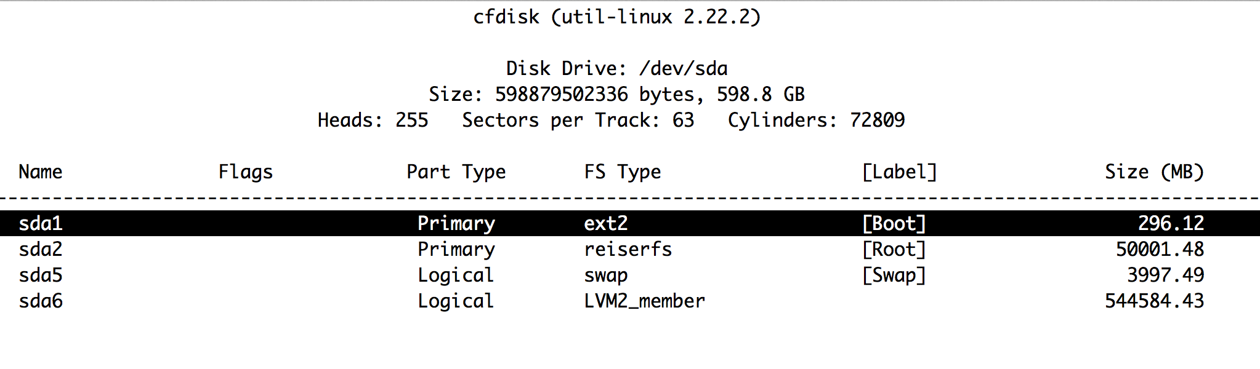Click the cfdisk util-linux title text
The height and width of the screenshot is (369, 1260).
616,17
